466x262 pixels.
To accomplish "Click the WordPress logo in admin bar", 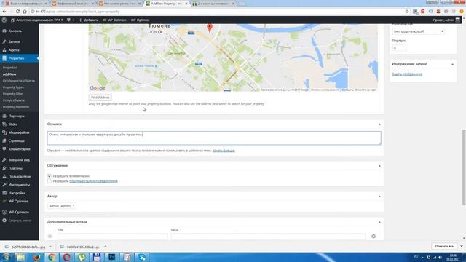I will 4,20.
